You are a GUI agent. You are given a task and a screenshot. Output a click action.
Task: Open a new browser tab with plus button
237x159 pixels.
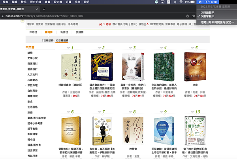(44, 9)
